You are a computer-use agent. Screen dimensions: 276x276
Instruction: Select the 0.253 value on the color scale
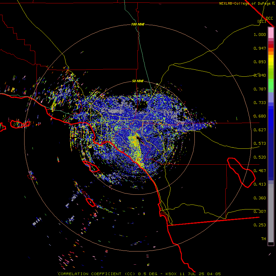pos(260,225)
